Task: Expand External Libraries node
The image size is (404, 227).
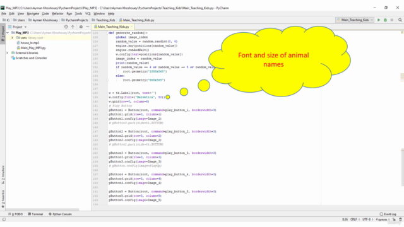Action: [8, 53]
